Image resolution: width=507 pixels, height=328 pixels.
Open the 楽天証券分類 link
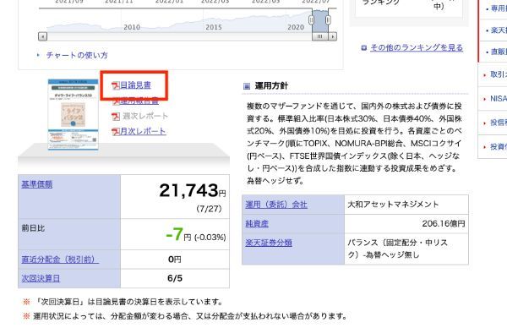coord(269,243)
